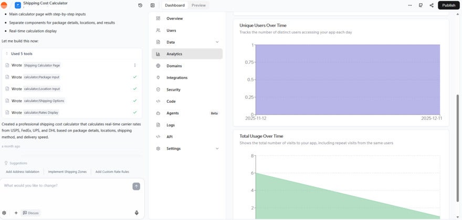Expand the Data section chevron
Viewport: 462px width, 220px height.
[x=217, y=42]
